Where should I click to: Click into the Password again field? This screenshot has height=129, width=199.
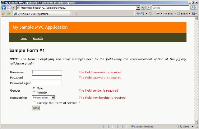[47, 83]
